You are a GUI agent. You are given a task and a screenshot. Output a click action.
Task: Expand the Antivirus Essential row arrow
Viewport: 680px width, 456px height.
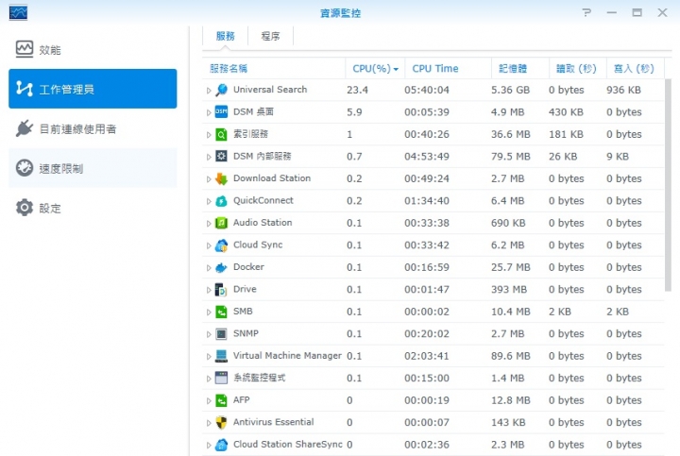[209, 423]
